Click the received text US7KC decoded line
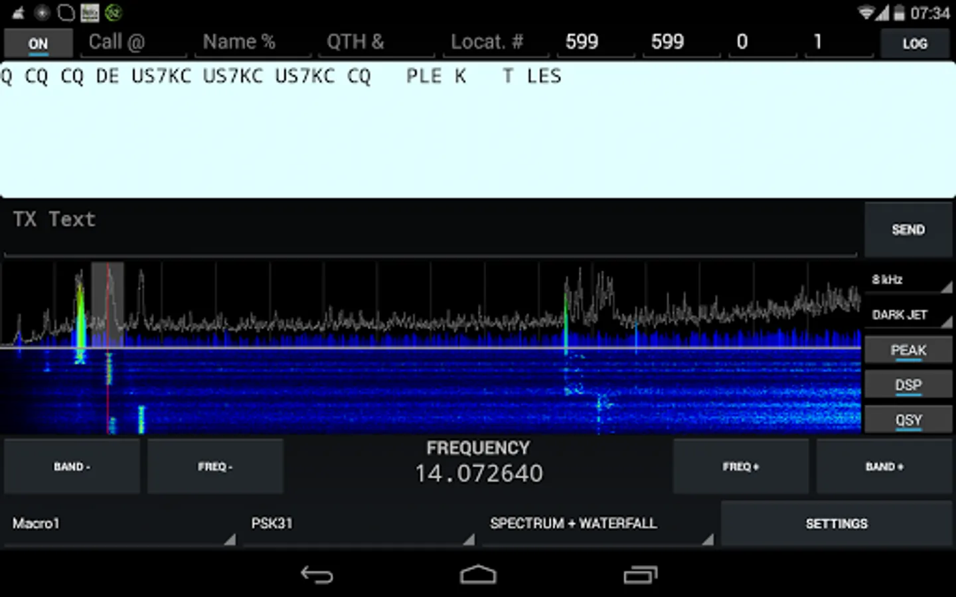 [x=281, y=76]
